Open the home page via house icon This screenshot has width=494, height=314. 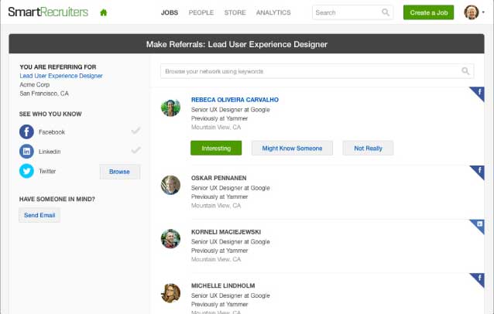click(x=103, y=12)
